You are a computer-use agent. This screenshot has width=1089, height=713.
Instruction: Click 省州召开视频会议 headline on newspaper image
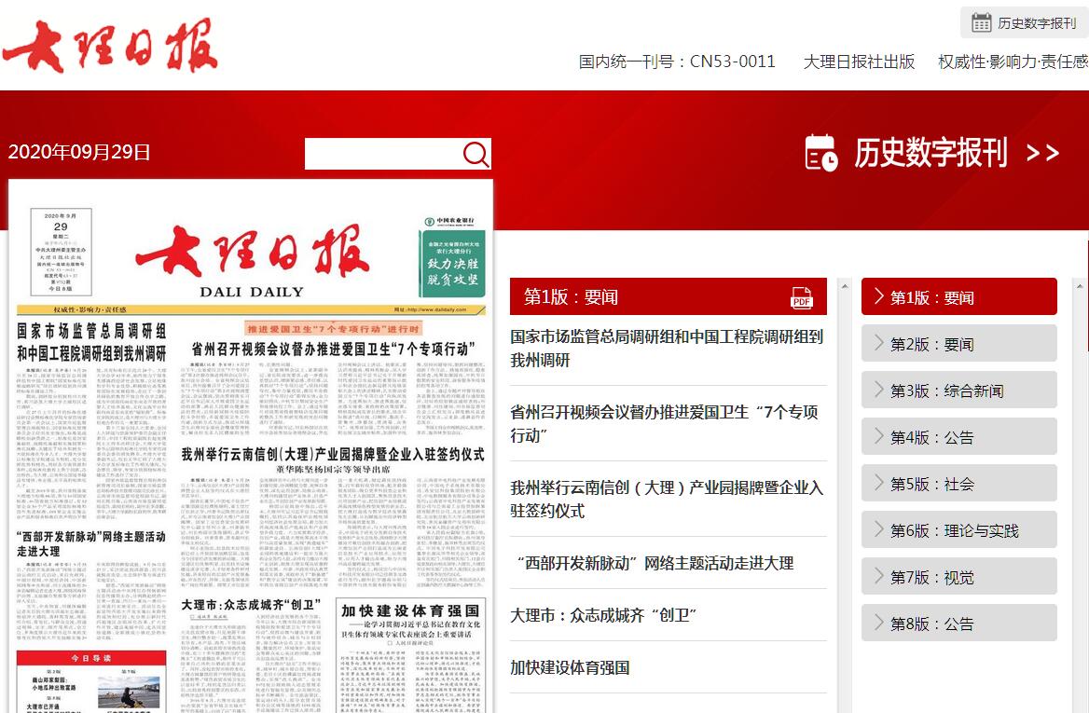(x=334, y=350)
